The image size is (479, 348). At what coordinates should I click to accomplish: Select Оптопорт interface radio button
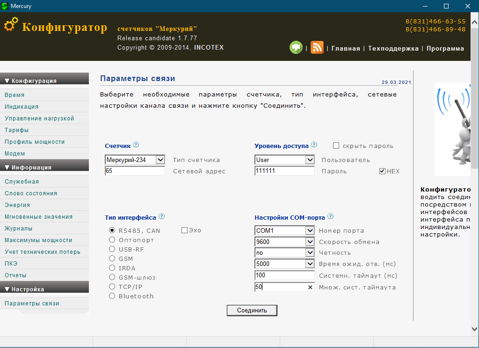click(x=112, y=240)
